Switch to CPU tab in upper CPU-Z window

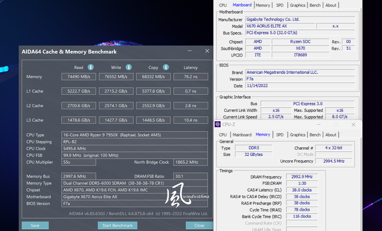coord(223,5)
